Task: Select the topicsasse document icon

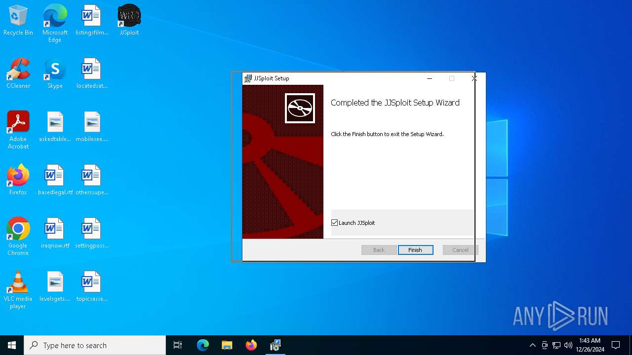Action: (x=91, y=286)
